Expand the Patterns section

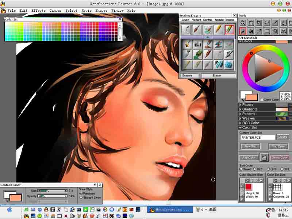(x=240, y=114)
